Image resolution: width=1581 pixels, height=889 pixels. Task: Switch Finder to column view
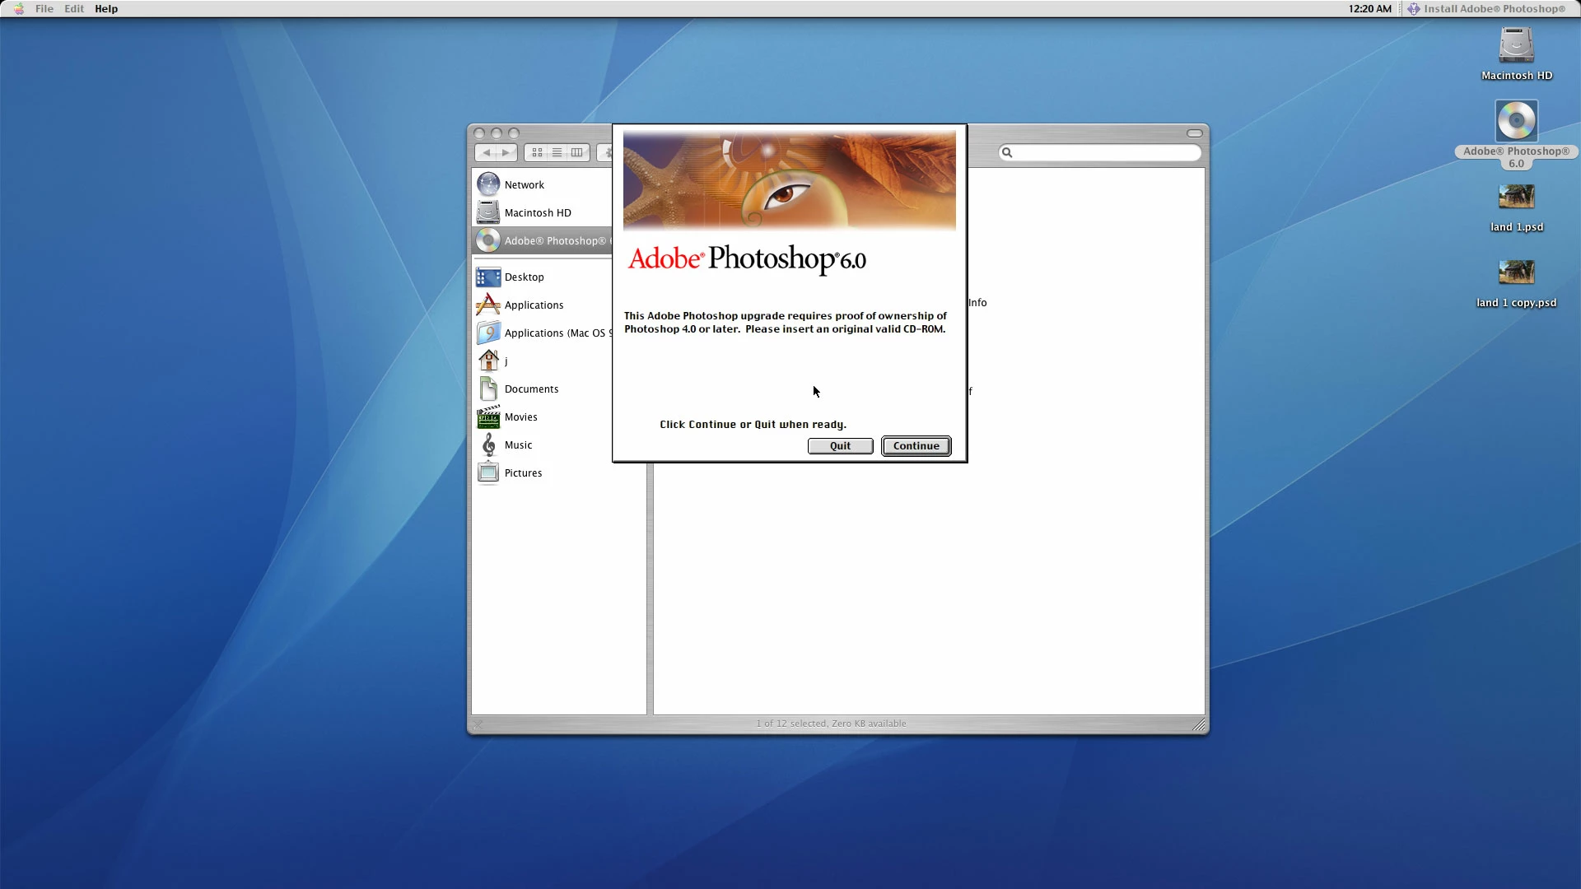click(x=577, y=153)
